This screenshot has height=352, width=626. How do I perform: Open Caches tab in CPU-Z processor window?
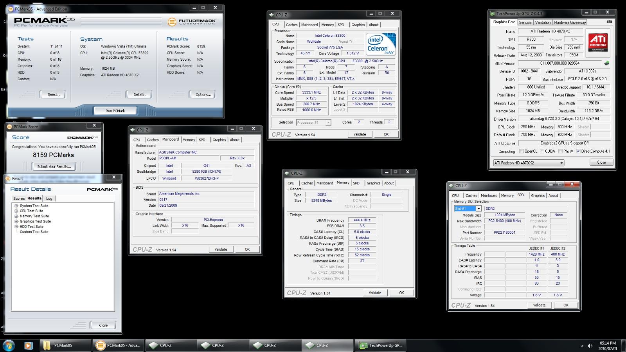(x=291, y=25)
